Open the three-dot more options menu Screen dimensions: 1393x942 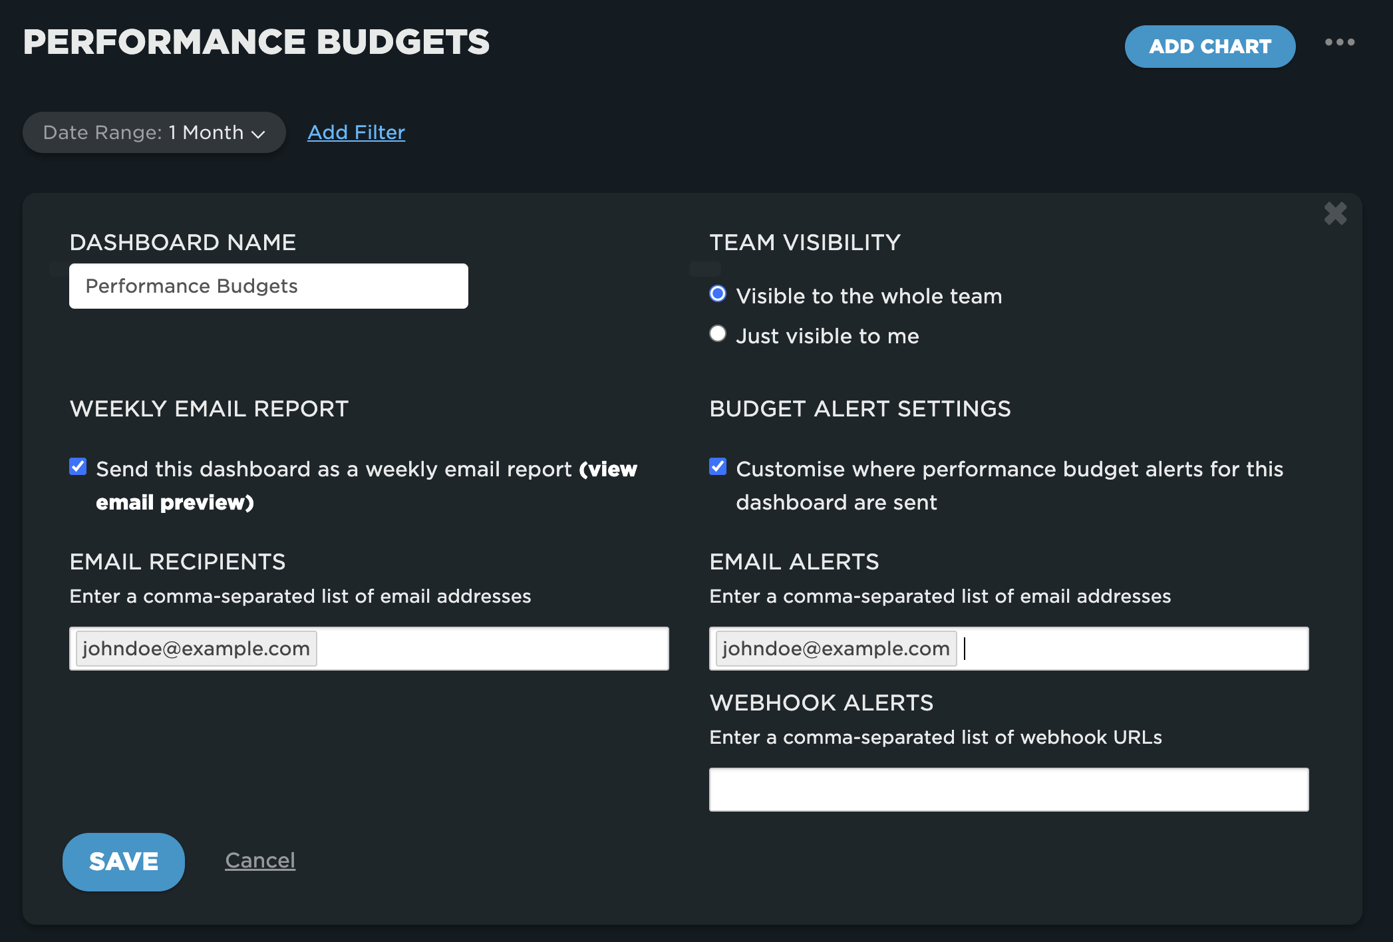point(1339,43)
